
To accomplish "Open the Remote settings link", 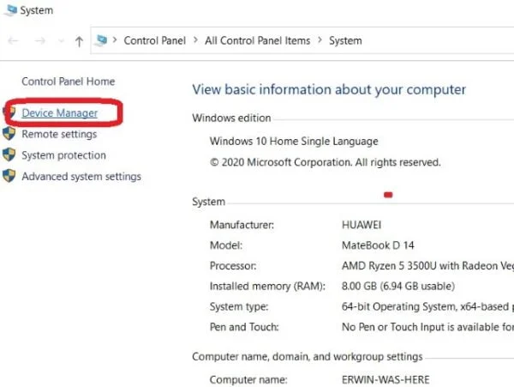I will 59,134.
